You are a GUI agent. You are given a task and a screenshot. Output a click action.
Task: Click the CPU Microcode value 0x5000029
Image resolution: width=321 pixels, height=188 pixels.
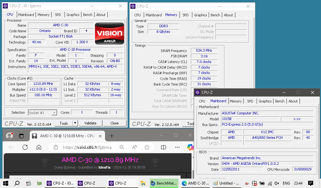pos(303,169)
